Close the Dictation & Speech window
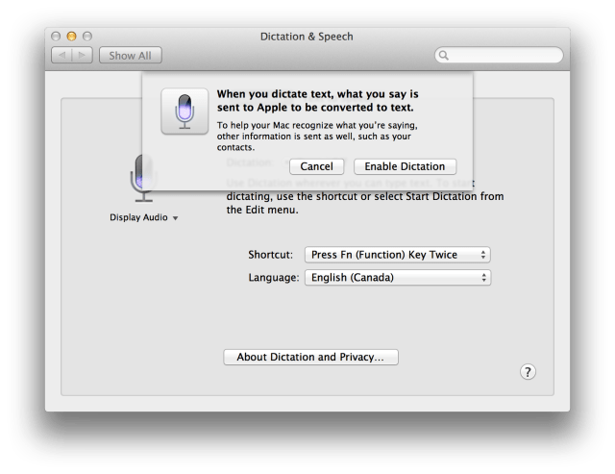Image resolution: width=615 pixels, height=474 pixels. [x=56, y=37]
